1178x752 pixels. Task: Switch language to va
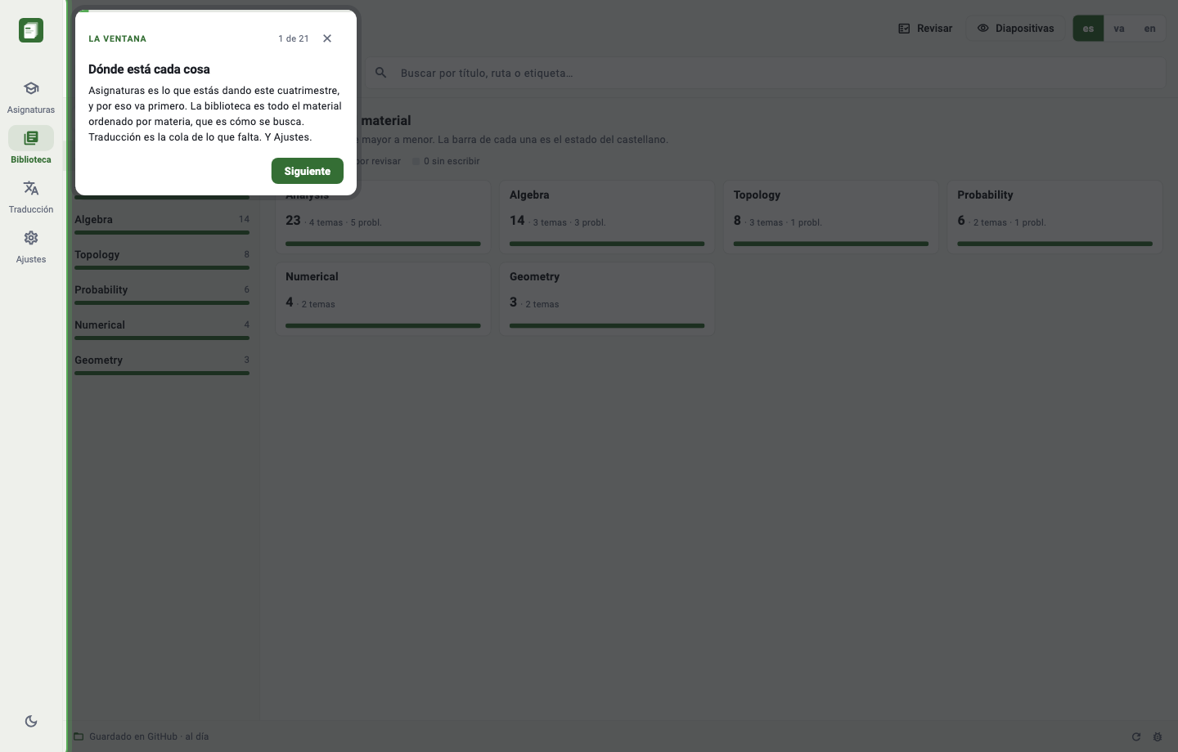(x=1119, y=29)
